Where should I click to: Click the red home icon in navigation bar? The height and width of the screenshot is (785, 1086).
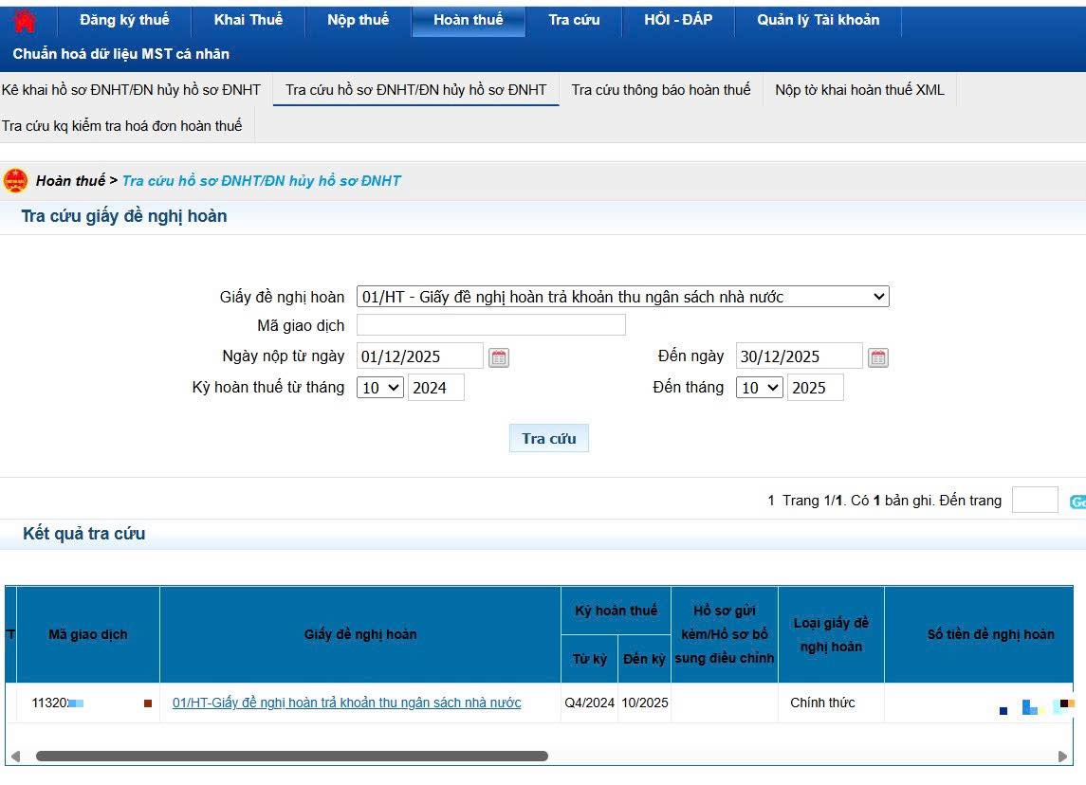click(x=25, y=21)
